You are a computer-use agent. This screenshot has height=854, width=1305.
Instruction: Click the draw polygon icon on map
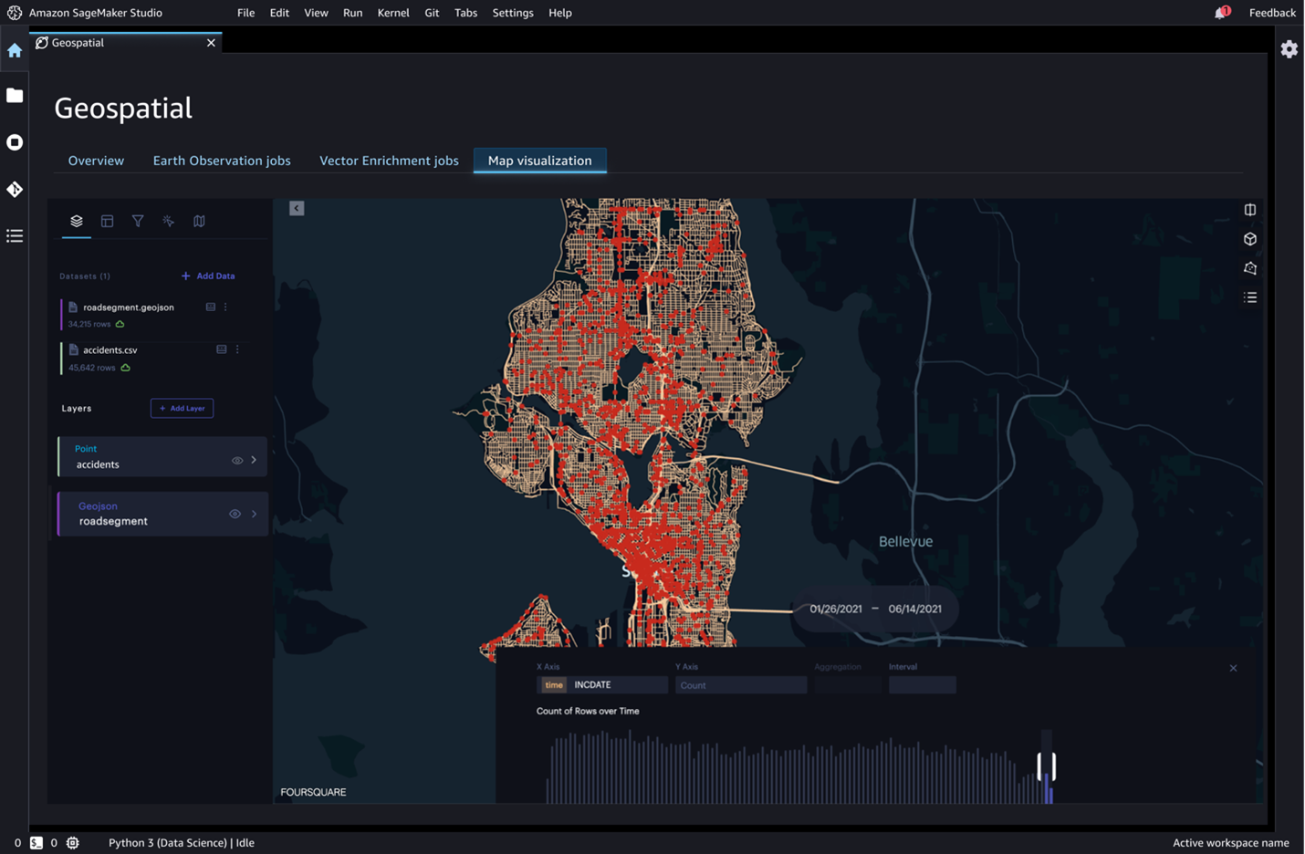tap(1250, 268)
